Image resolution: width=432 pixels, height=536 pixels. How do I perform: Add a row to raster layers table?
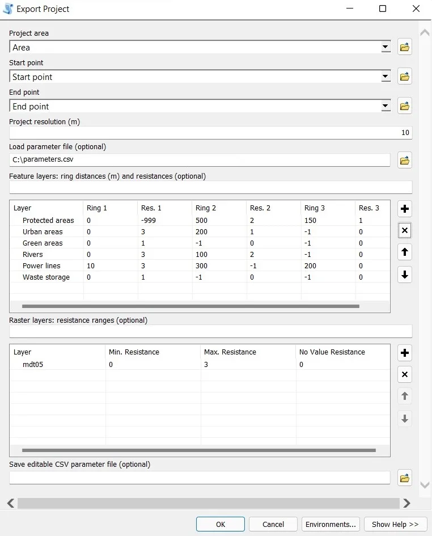[404, 353]
